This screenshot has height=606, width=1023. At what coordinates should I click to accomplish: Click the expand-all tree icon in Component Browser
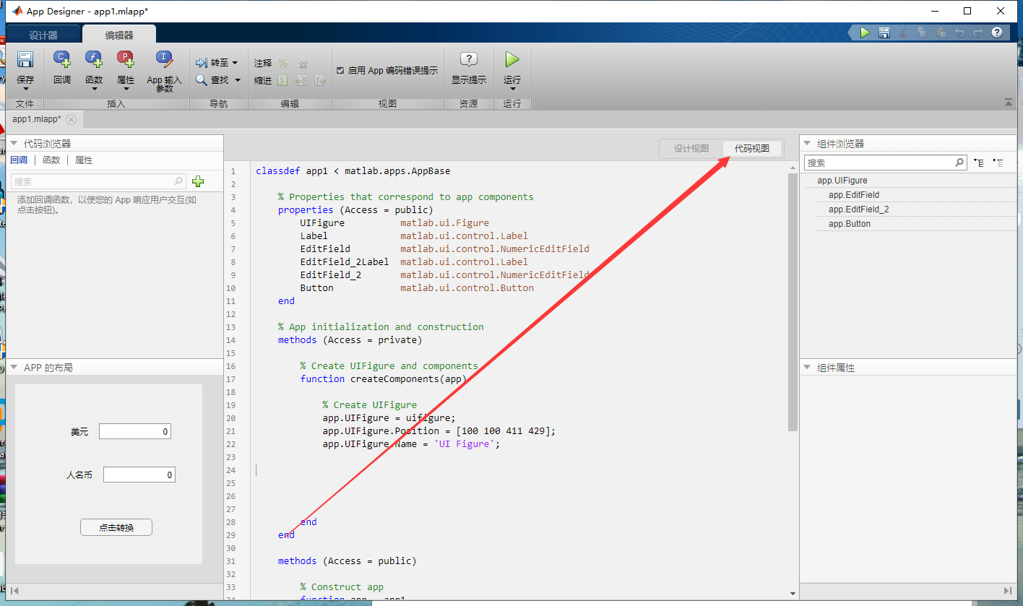pos(979,163)
